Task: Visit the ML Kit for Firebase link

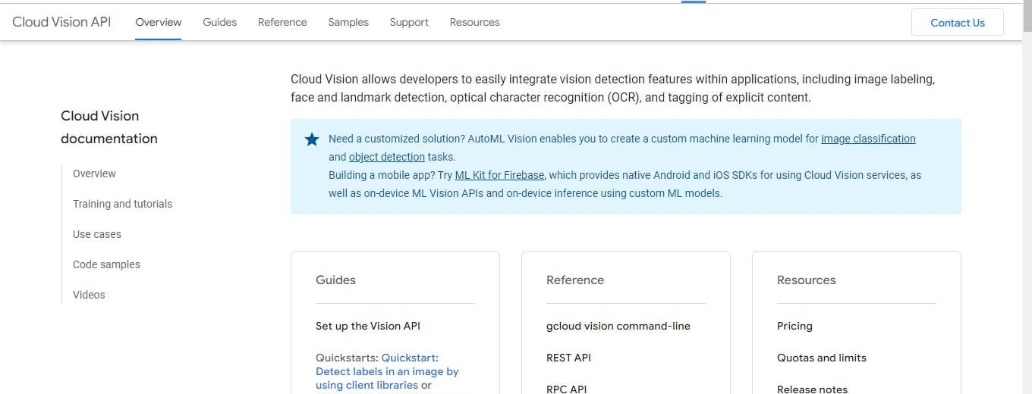Action: coord(499,175)
